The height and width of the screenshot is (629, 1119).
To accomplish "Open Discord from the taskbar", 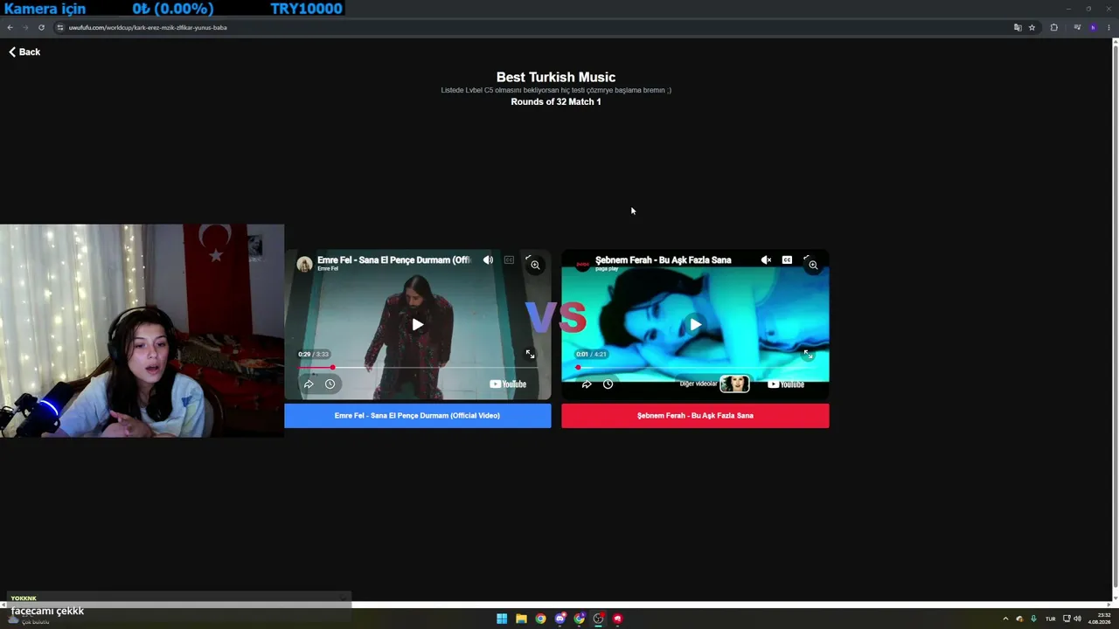I will point(560,619).
